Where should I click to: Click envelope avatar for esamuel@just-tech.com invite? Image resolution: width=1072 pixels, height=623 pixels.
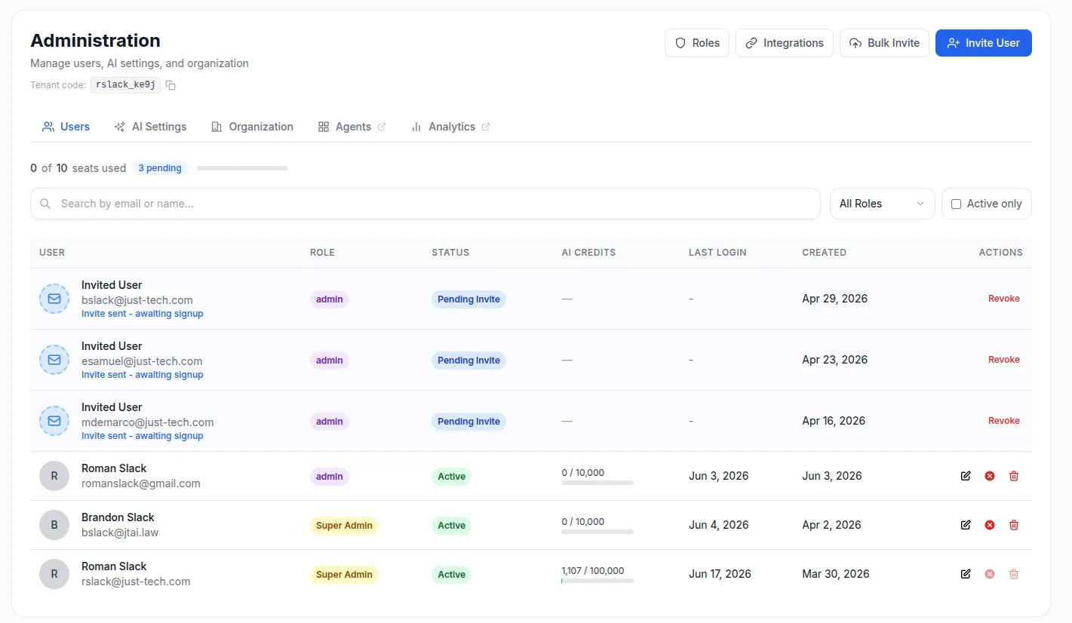(x=54, y=360)
